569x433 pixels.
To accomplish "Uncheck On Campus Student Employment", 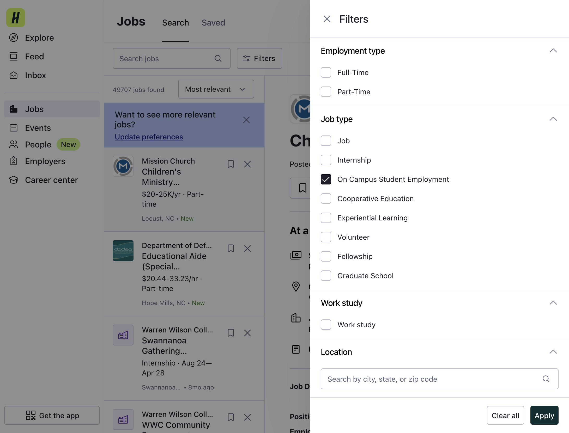I will coord(326,179).
